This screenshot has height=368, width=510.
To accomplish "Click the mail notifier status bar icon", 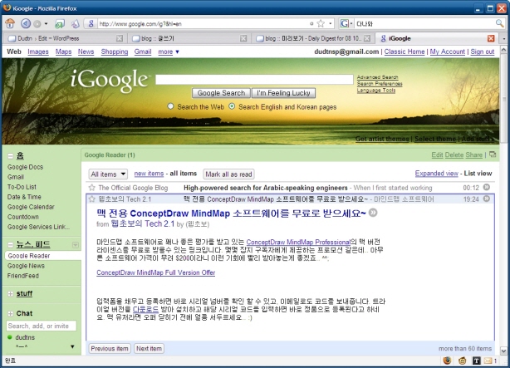I will coord(488,361).
